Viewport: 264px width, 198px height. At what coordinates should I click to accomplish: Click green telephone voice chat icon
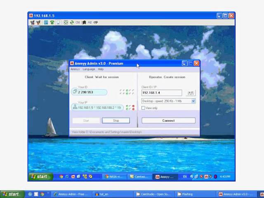[52, 22]
